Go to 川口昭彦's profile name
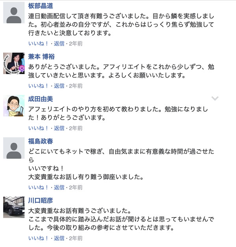Image resolution: width=236 pixels, height=247 pixels. pos(41,200)
